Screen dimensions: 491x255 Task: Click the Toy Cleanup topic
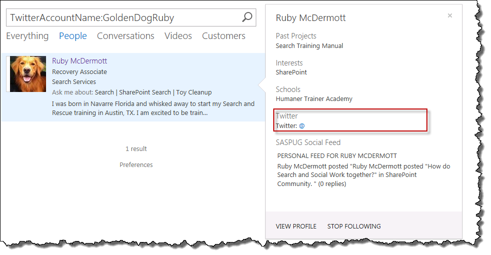click(194, 92)
